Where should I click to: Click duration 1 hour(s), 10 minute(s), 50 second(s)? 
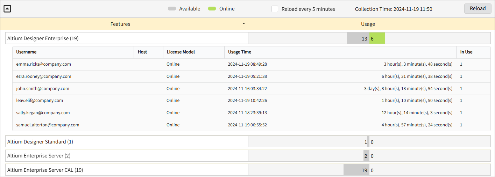[417, 101]
